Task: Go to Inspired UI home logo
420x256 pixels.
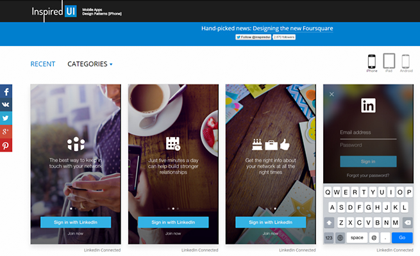Action: click(x=55, y=12)
